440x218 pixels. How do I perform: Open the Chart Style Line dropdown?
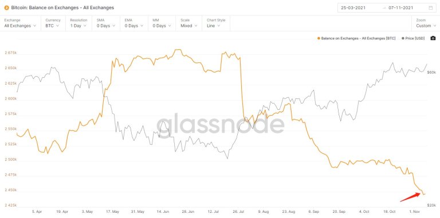[x=216, y=23]
